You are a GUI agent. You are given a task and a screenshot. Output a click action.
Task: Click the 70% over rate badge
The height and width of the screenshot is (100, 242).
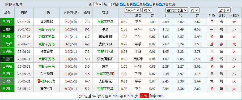(x=144, y=96)
